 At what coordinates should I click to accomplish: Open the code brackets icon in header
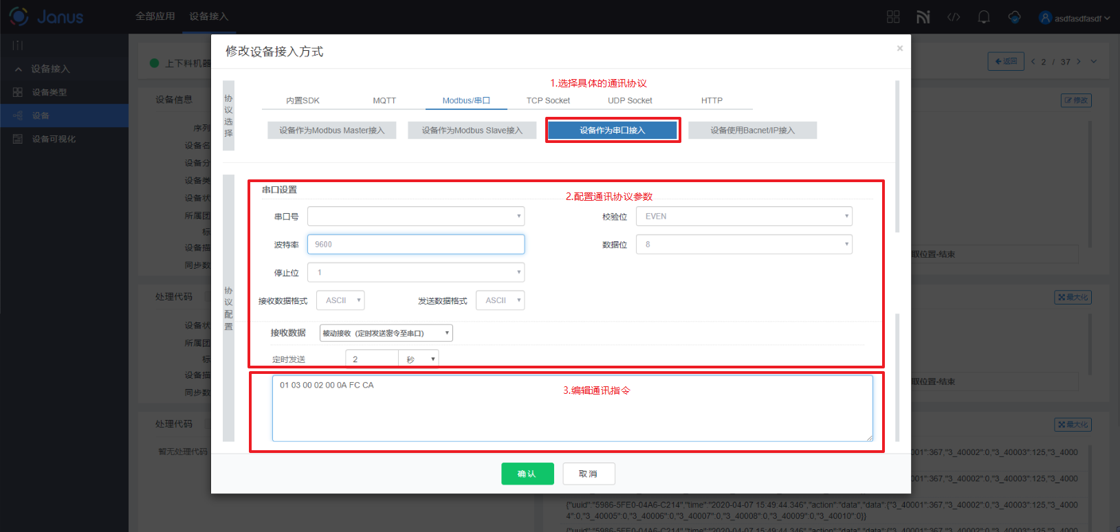(x=954, y=17)
